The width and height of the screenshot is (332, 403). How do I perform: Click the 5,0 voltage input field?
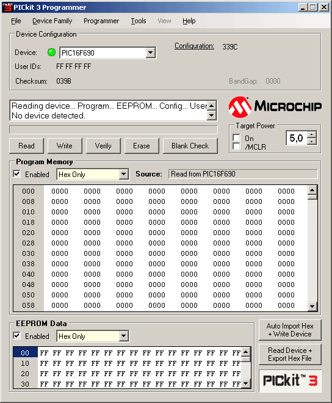(297, 138)
